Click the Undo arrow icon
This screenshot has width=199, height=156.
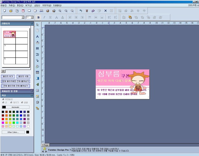81,11
